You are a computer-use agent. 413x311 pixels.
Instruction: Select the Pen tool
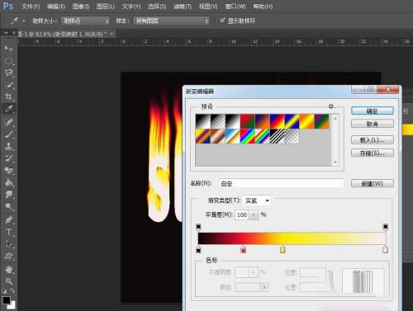8,220
